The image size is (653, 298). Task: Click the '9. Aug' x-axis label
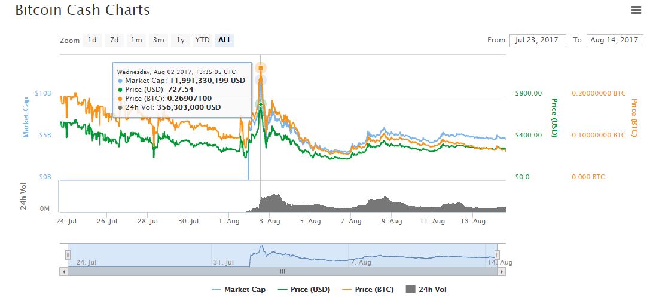[392, 222]
